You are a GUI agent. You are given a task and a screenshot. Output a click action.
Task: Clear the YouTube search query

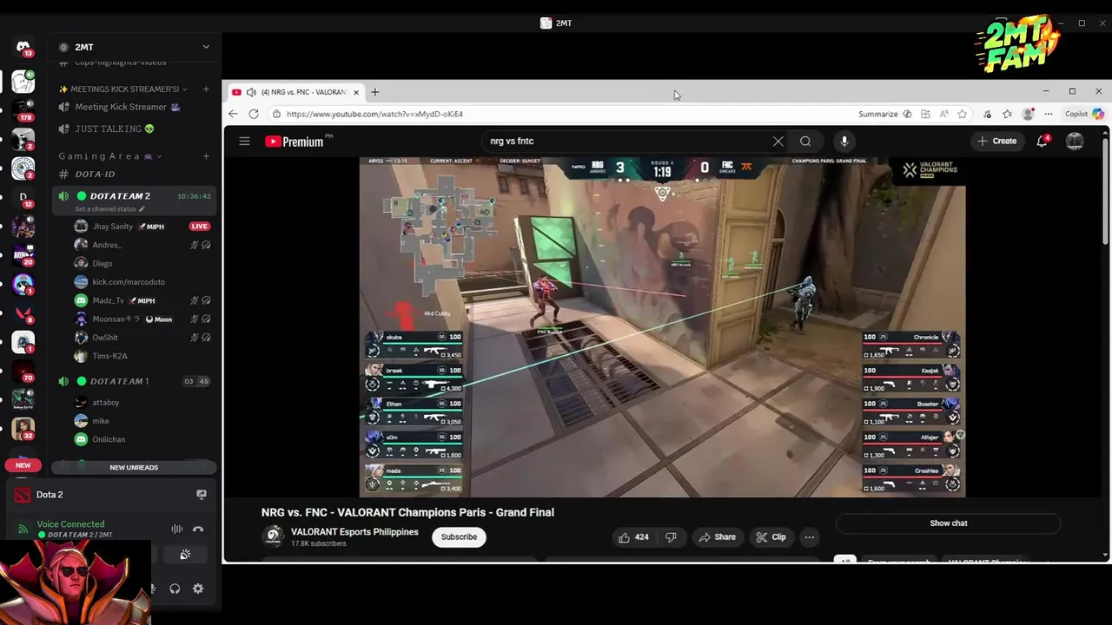point(778,141)
